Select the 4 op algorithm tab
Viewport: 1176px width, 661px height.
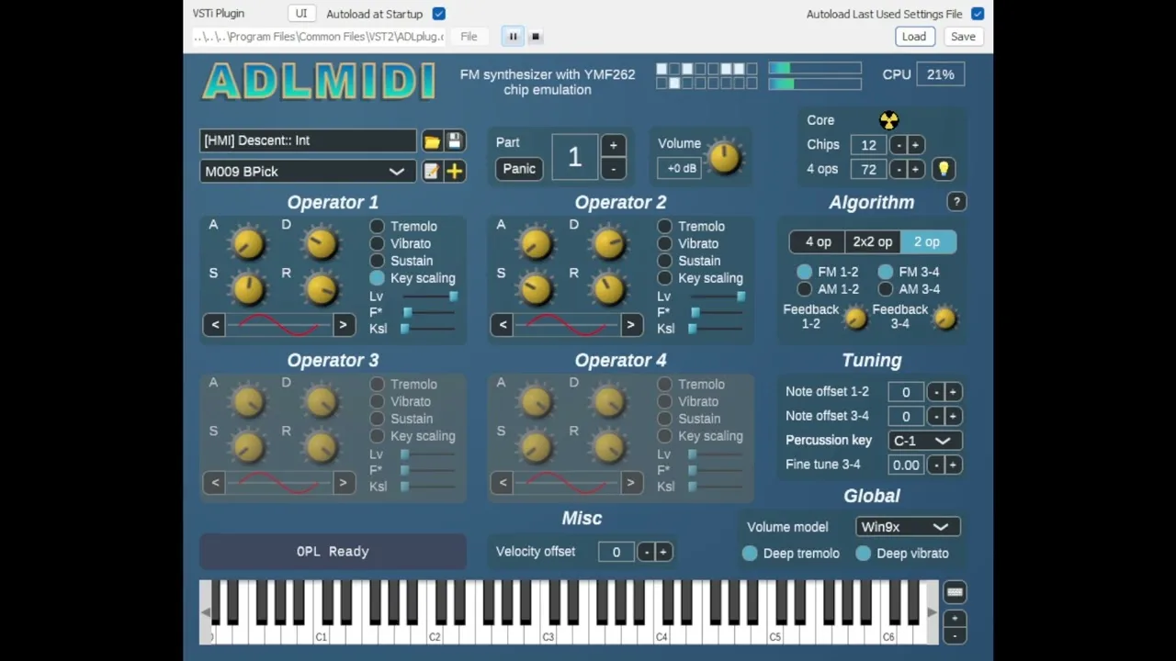click(818, 241)
